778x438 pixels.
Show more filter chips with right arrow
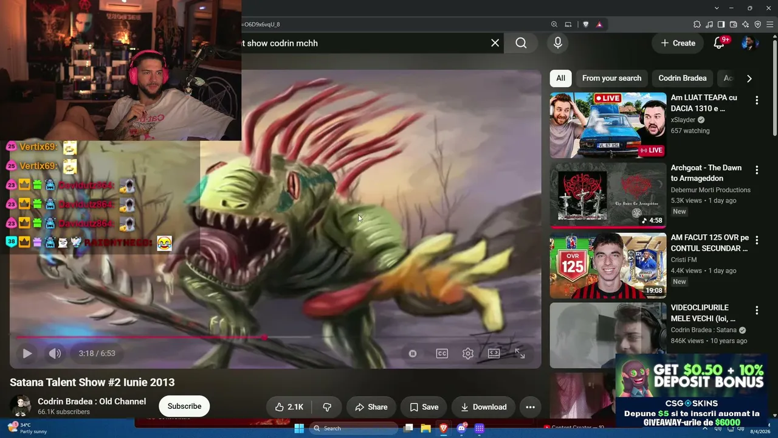[749, 78]
